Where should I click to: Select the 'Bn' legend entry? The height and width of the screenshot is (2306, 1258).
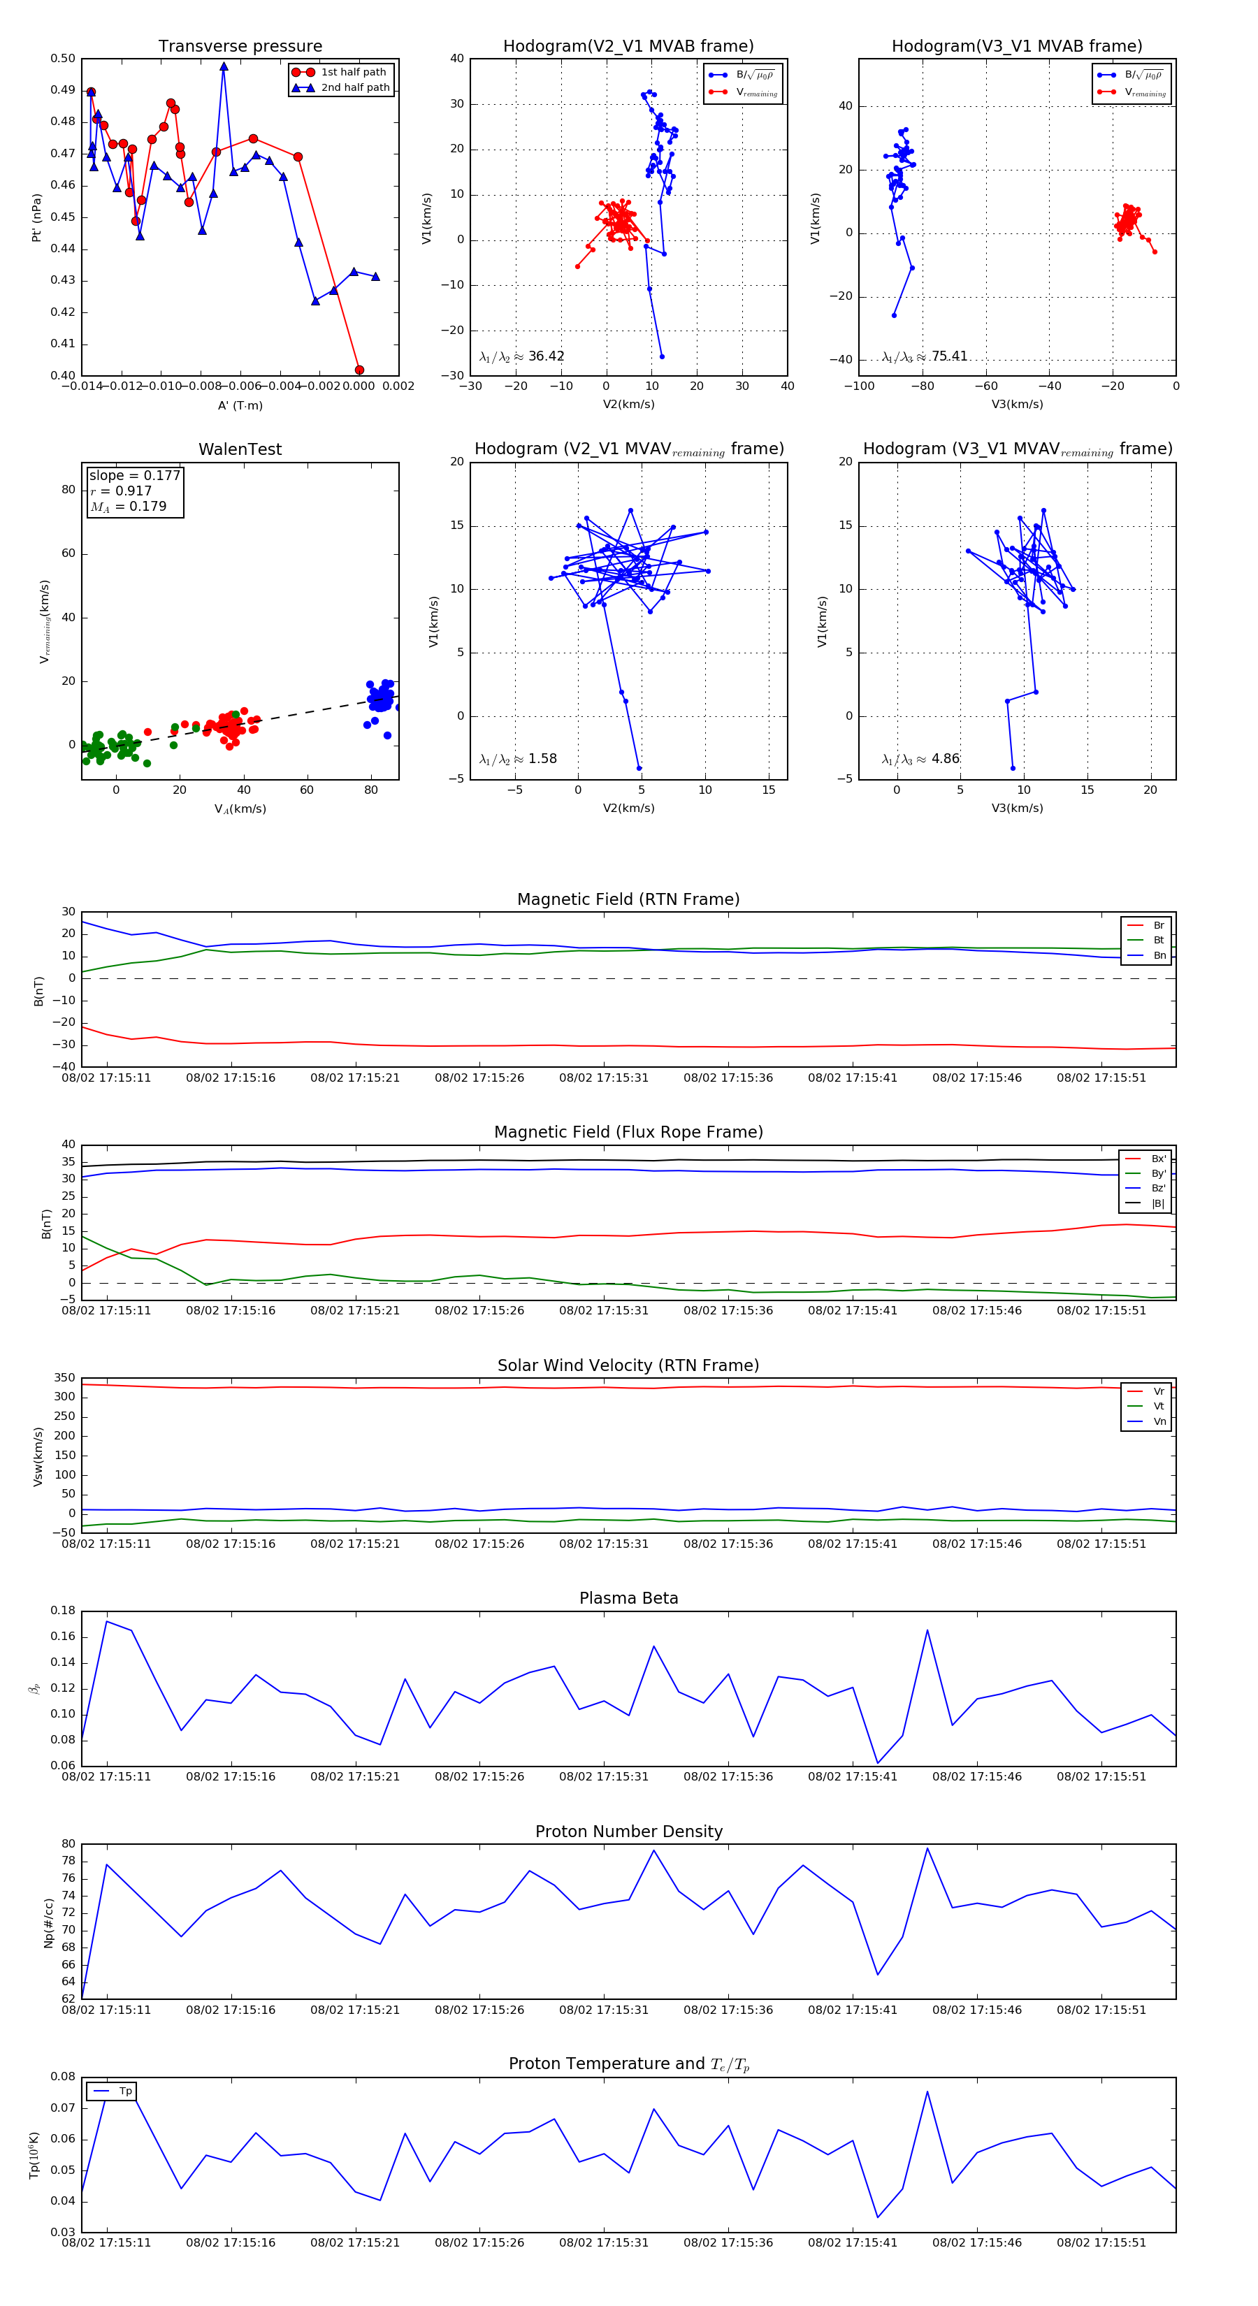point(1146,955)
